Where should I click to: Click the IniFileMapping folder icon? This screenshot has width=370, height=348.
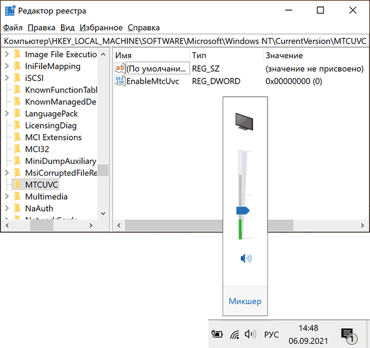pyautogui.click(x=17, y=66)
